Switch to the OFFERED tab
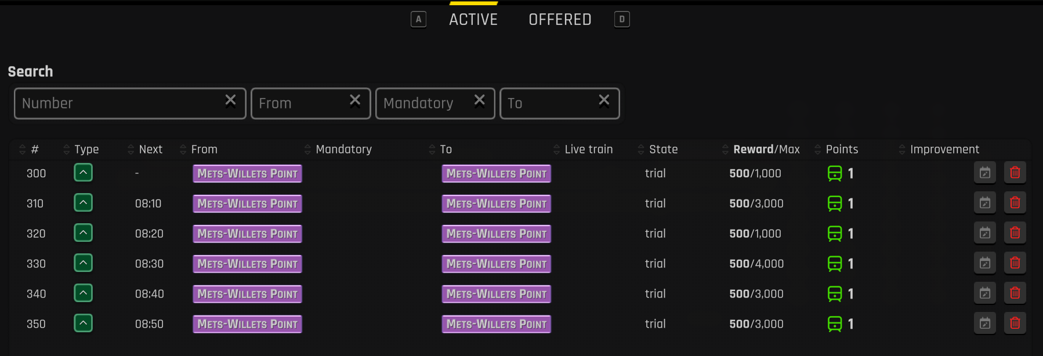The height and width of the screenshot is (356, 1043). [560, 20]
